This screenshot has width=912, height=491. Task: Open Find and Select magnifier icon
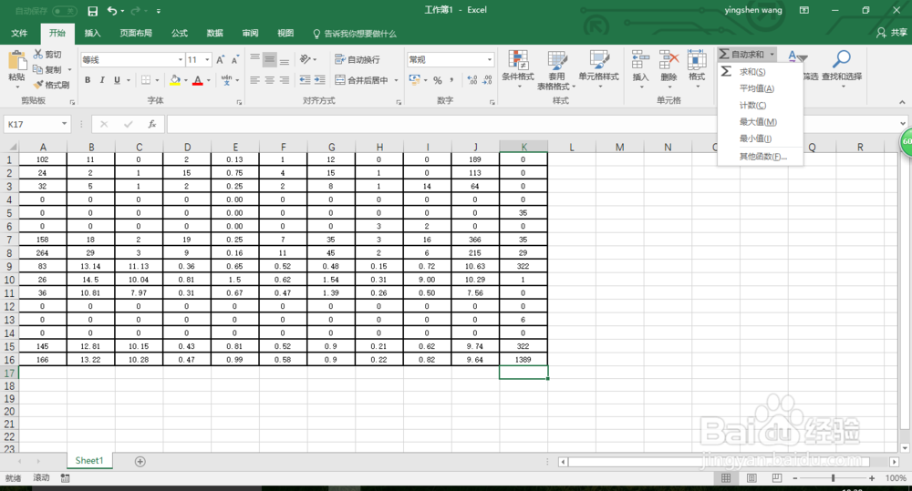tap(842, 59)
